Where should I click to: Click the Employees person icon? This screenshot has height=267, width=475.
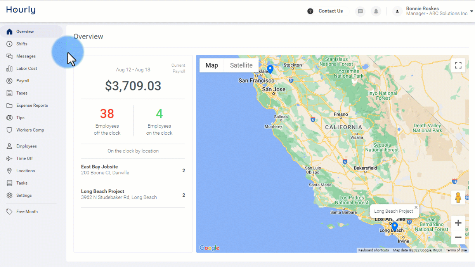coord(10,146)
